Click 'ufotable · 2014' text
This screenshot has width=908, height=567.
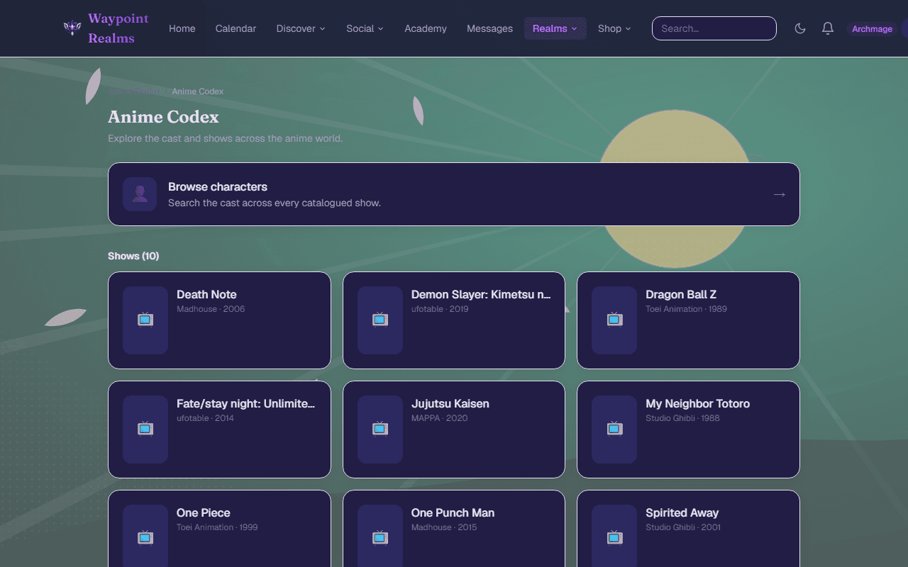click(205, 418)
